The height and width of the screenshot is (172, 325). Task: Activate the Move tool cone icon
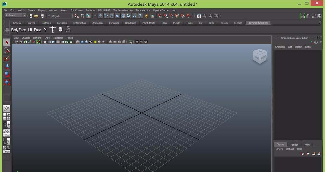(x=7, y=66)
